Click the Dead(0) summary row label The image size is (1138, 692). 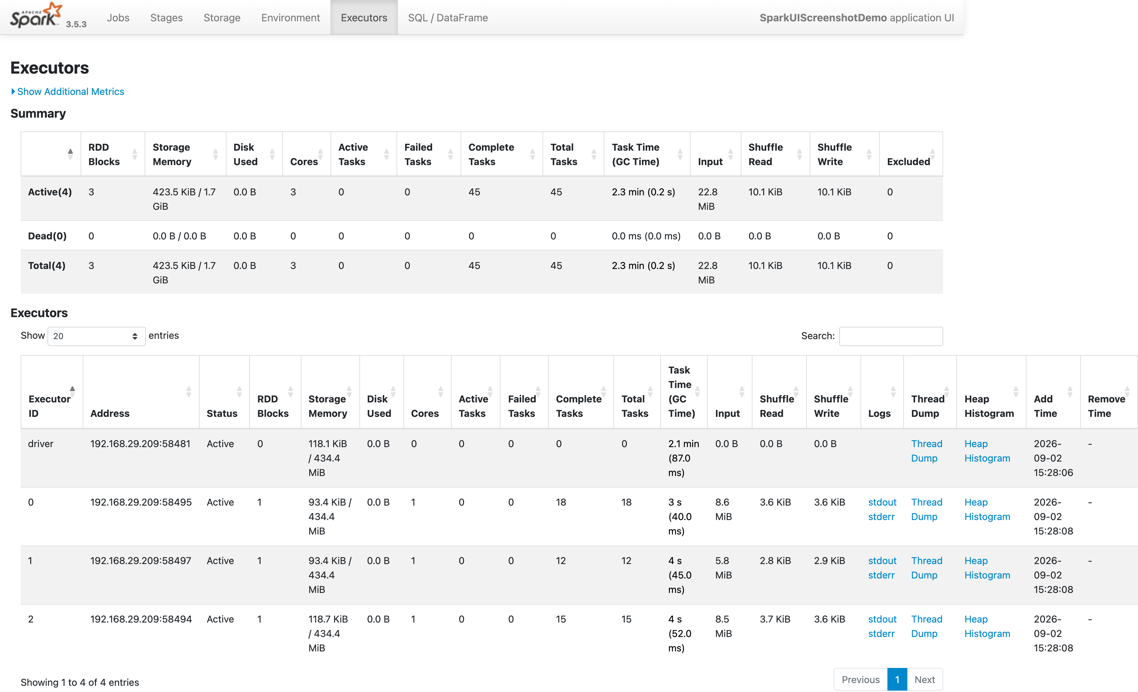[47, 236]
